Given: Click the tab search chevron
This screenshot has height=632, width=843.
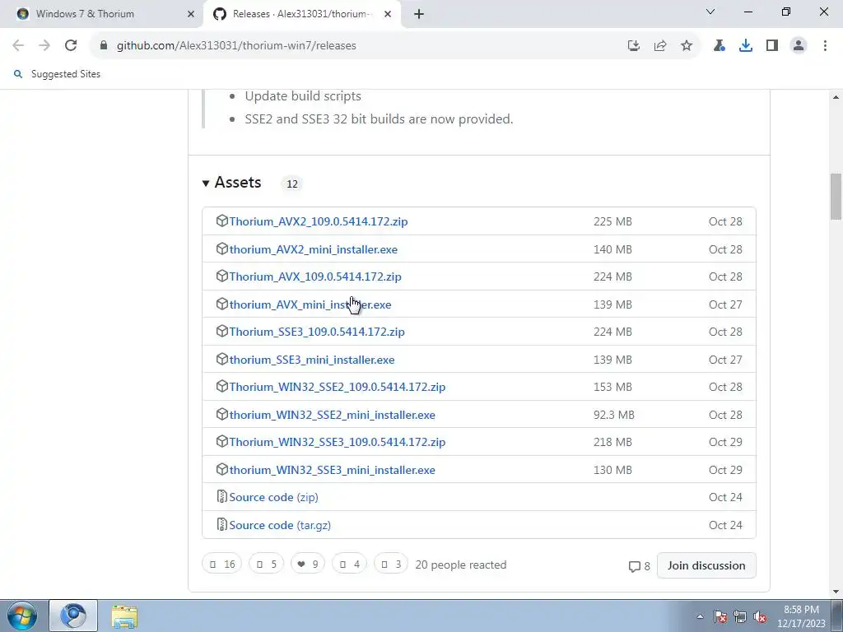Looking at the screenshot, I should tap(710, 12).
